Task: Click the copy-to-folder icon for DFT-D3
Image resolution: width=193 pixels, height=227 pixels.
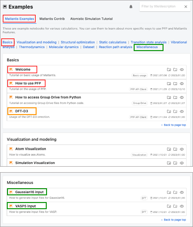Action: [169, 111]
